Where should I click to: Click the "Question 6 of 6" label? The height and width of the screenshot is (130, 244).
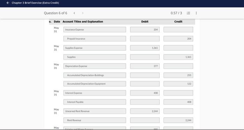55,13
